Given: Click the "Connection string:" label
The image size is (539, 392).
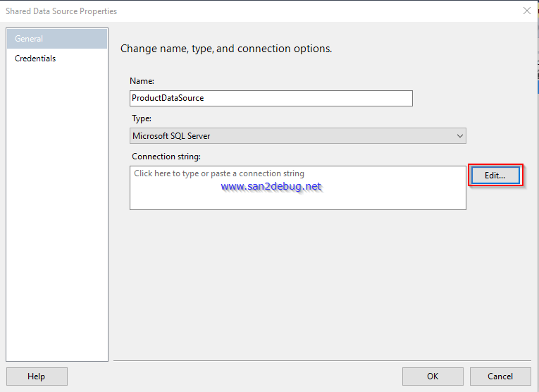Looking at the screenshot, I should pyautogui.click(x=166, y=156).
